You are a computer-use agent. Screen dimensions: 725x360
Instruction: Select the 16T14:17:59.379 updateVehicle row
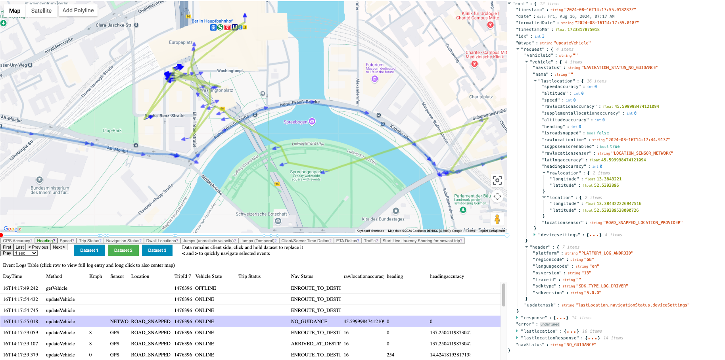251,355
